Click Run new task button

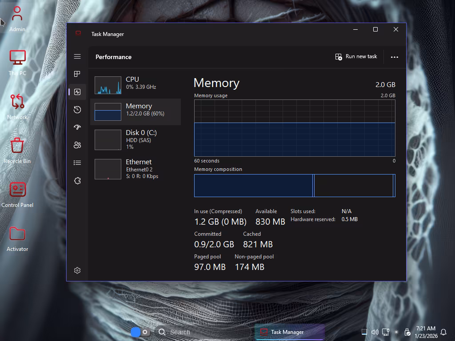click(x=356, y=57)
